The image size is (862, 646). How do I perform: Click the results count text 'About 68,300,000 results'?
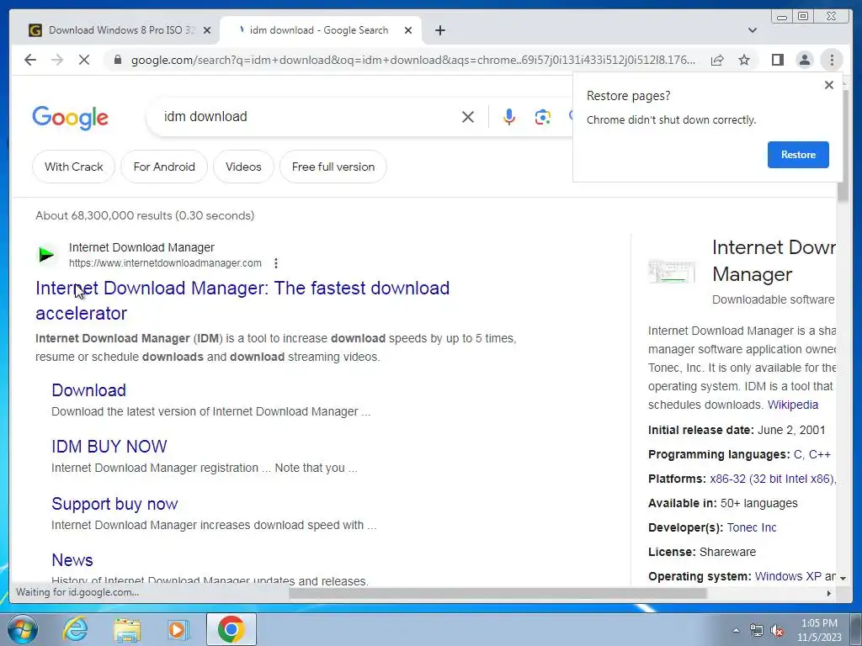pyautogui.click(x=104, y=215)
